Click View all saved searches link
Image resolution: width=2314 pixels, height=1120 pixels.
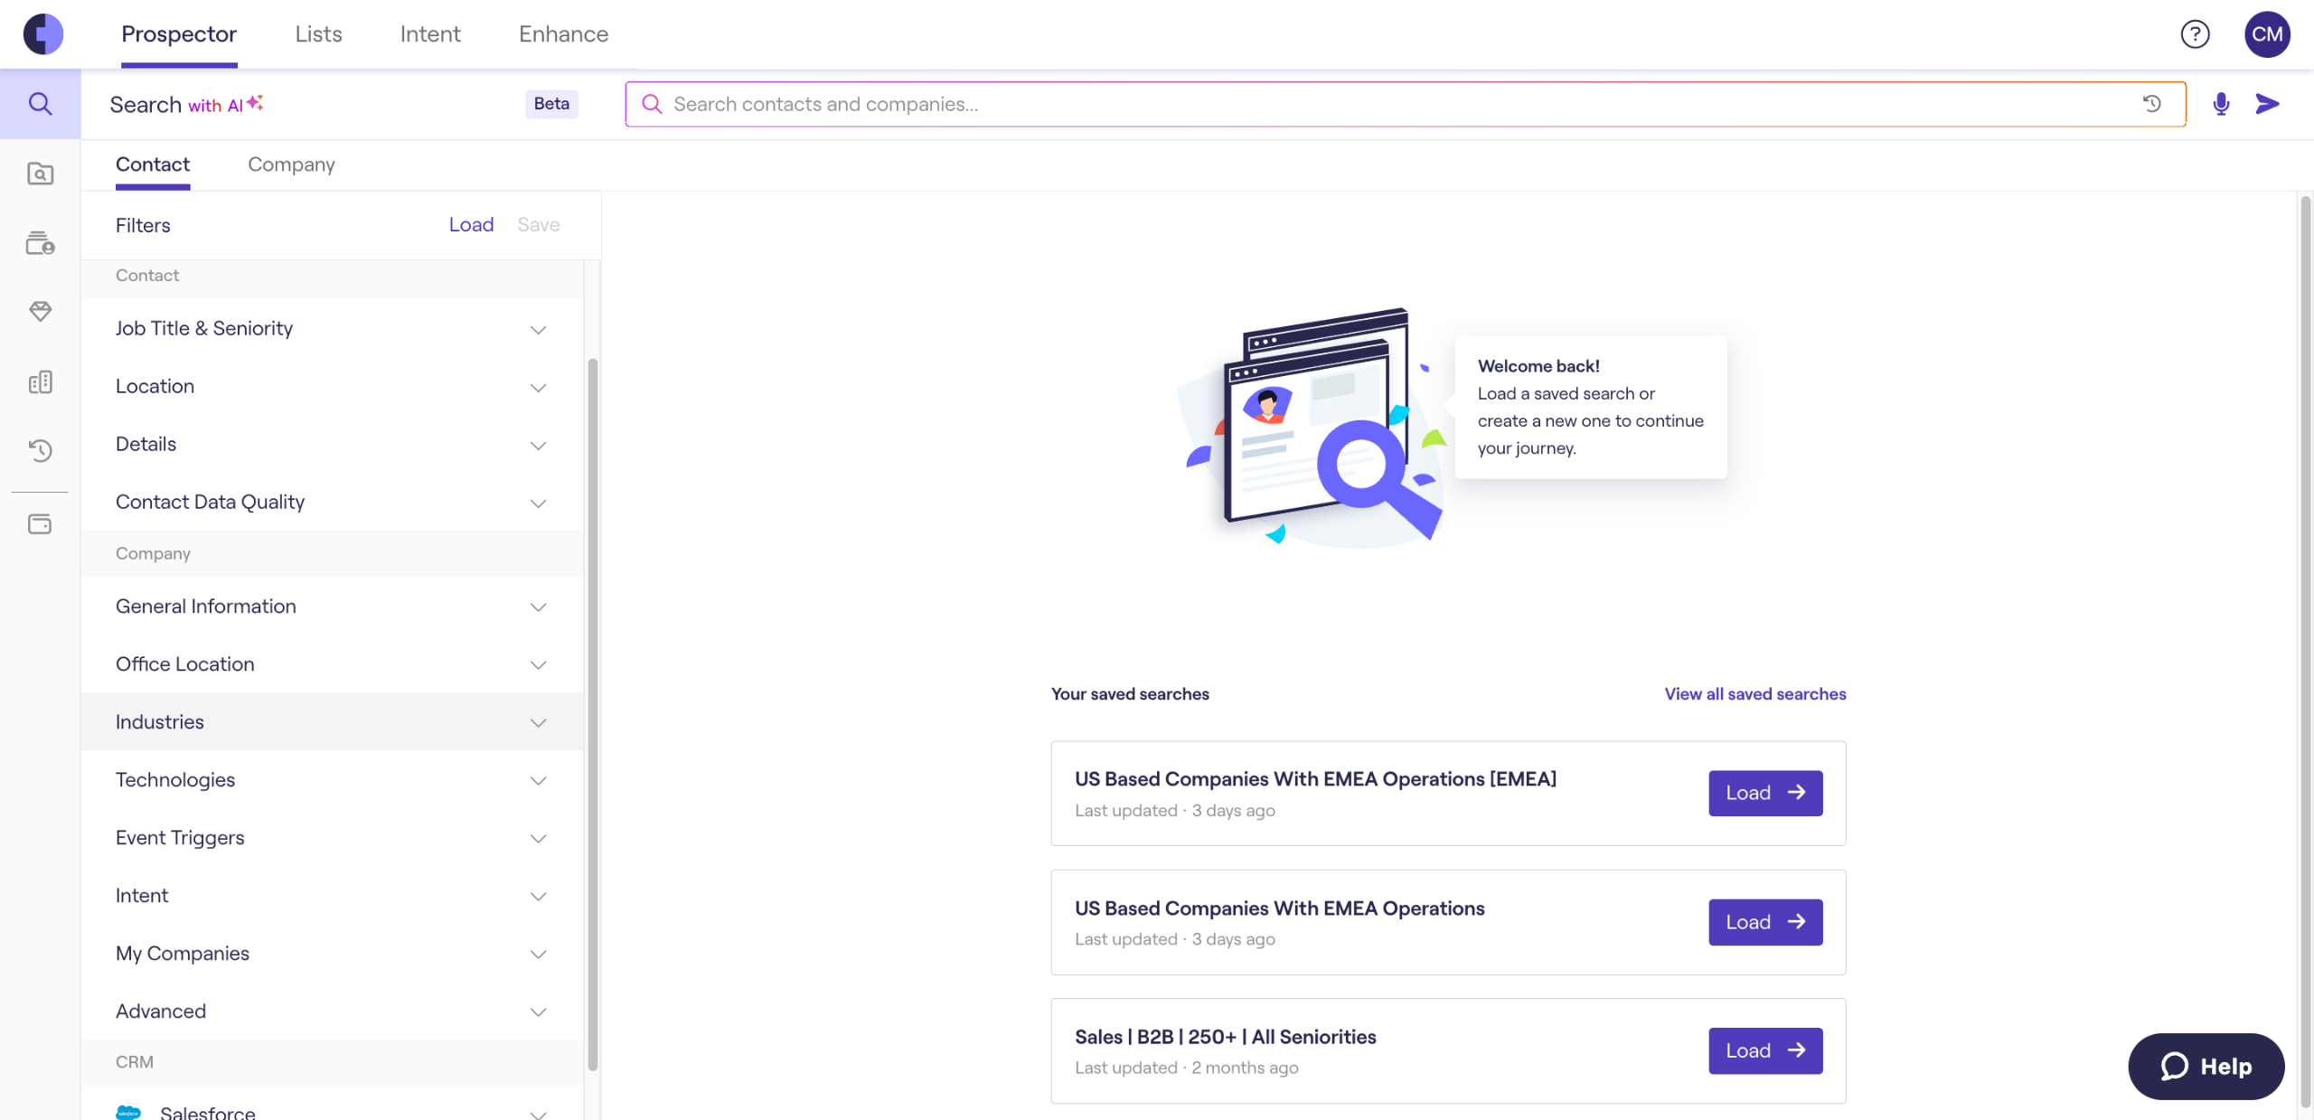[1754, 694]
